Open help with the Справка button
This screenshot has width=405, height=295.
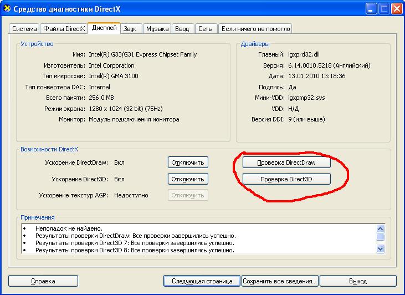pyautogui.click(x=43, y=281)
